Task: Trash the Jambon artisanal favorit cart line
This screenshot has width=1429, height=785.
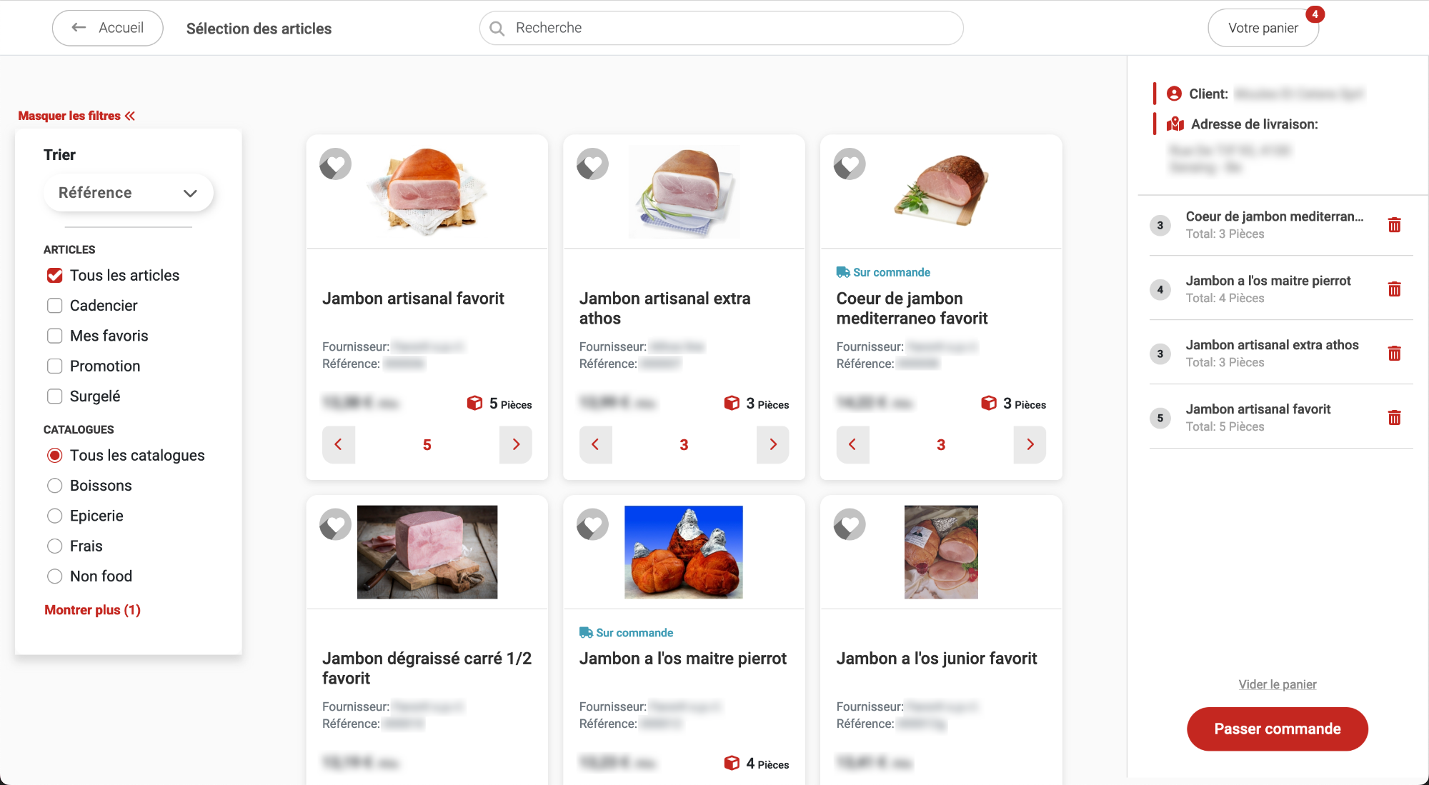Action: tap(1394, 418)
